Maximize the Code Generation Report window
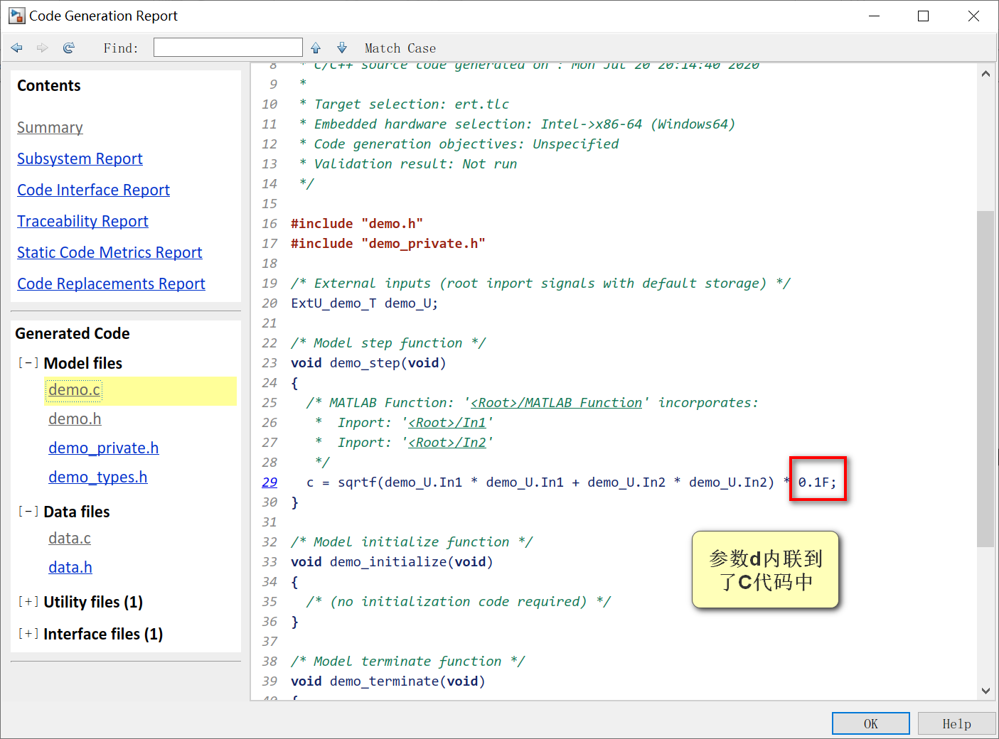This screenshot has height=739, width=999. pos(924,16)
